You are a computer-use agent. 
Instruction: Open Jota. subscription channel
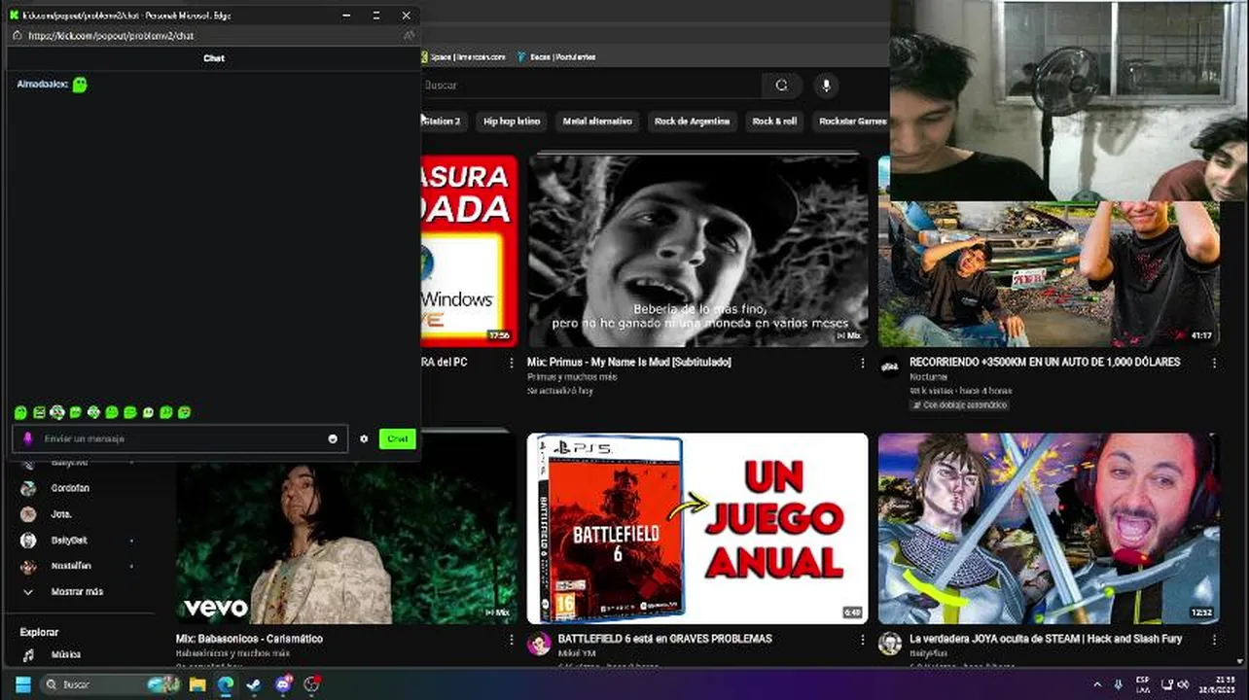[60, 514]
